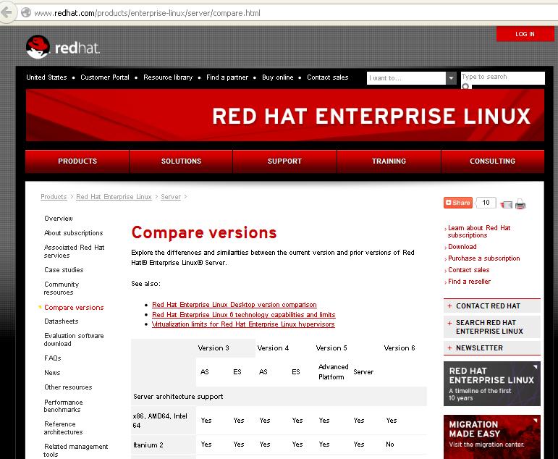Click the email page icon

506,204
